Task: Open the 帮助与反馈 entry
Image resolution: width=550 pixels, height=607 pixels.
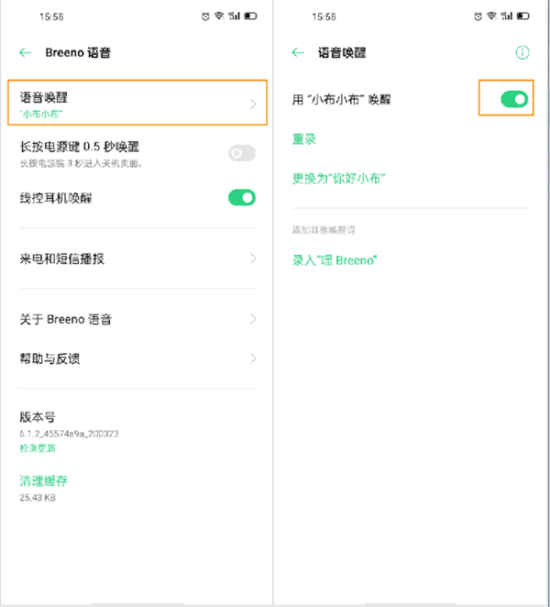Action: pos(50,359)
